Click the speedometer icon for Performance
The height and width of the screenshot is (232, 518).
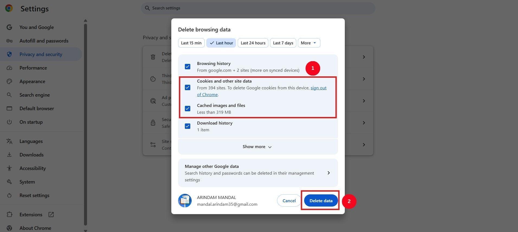click(x=9, y=68)
